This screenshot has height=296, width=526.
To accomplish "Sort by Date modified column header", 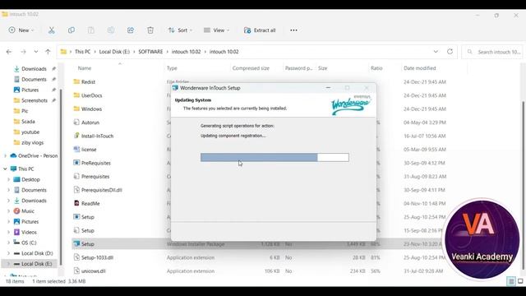I will click(420, 68).
